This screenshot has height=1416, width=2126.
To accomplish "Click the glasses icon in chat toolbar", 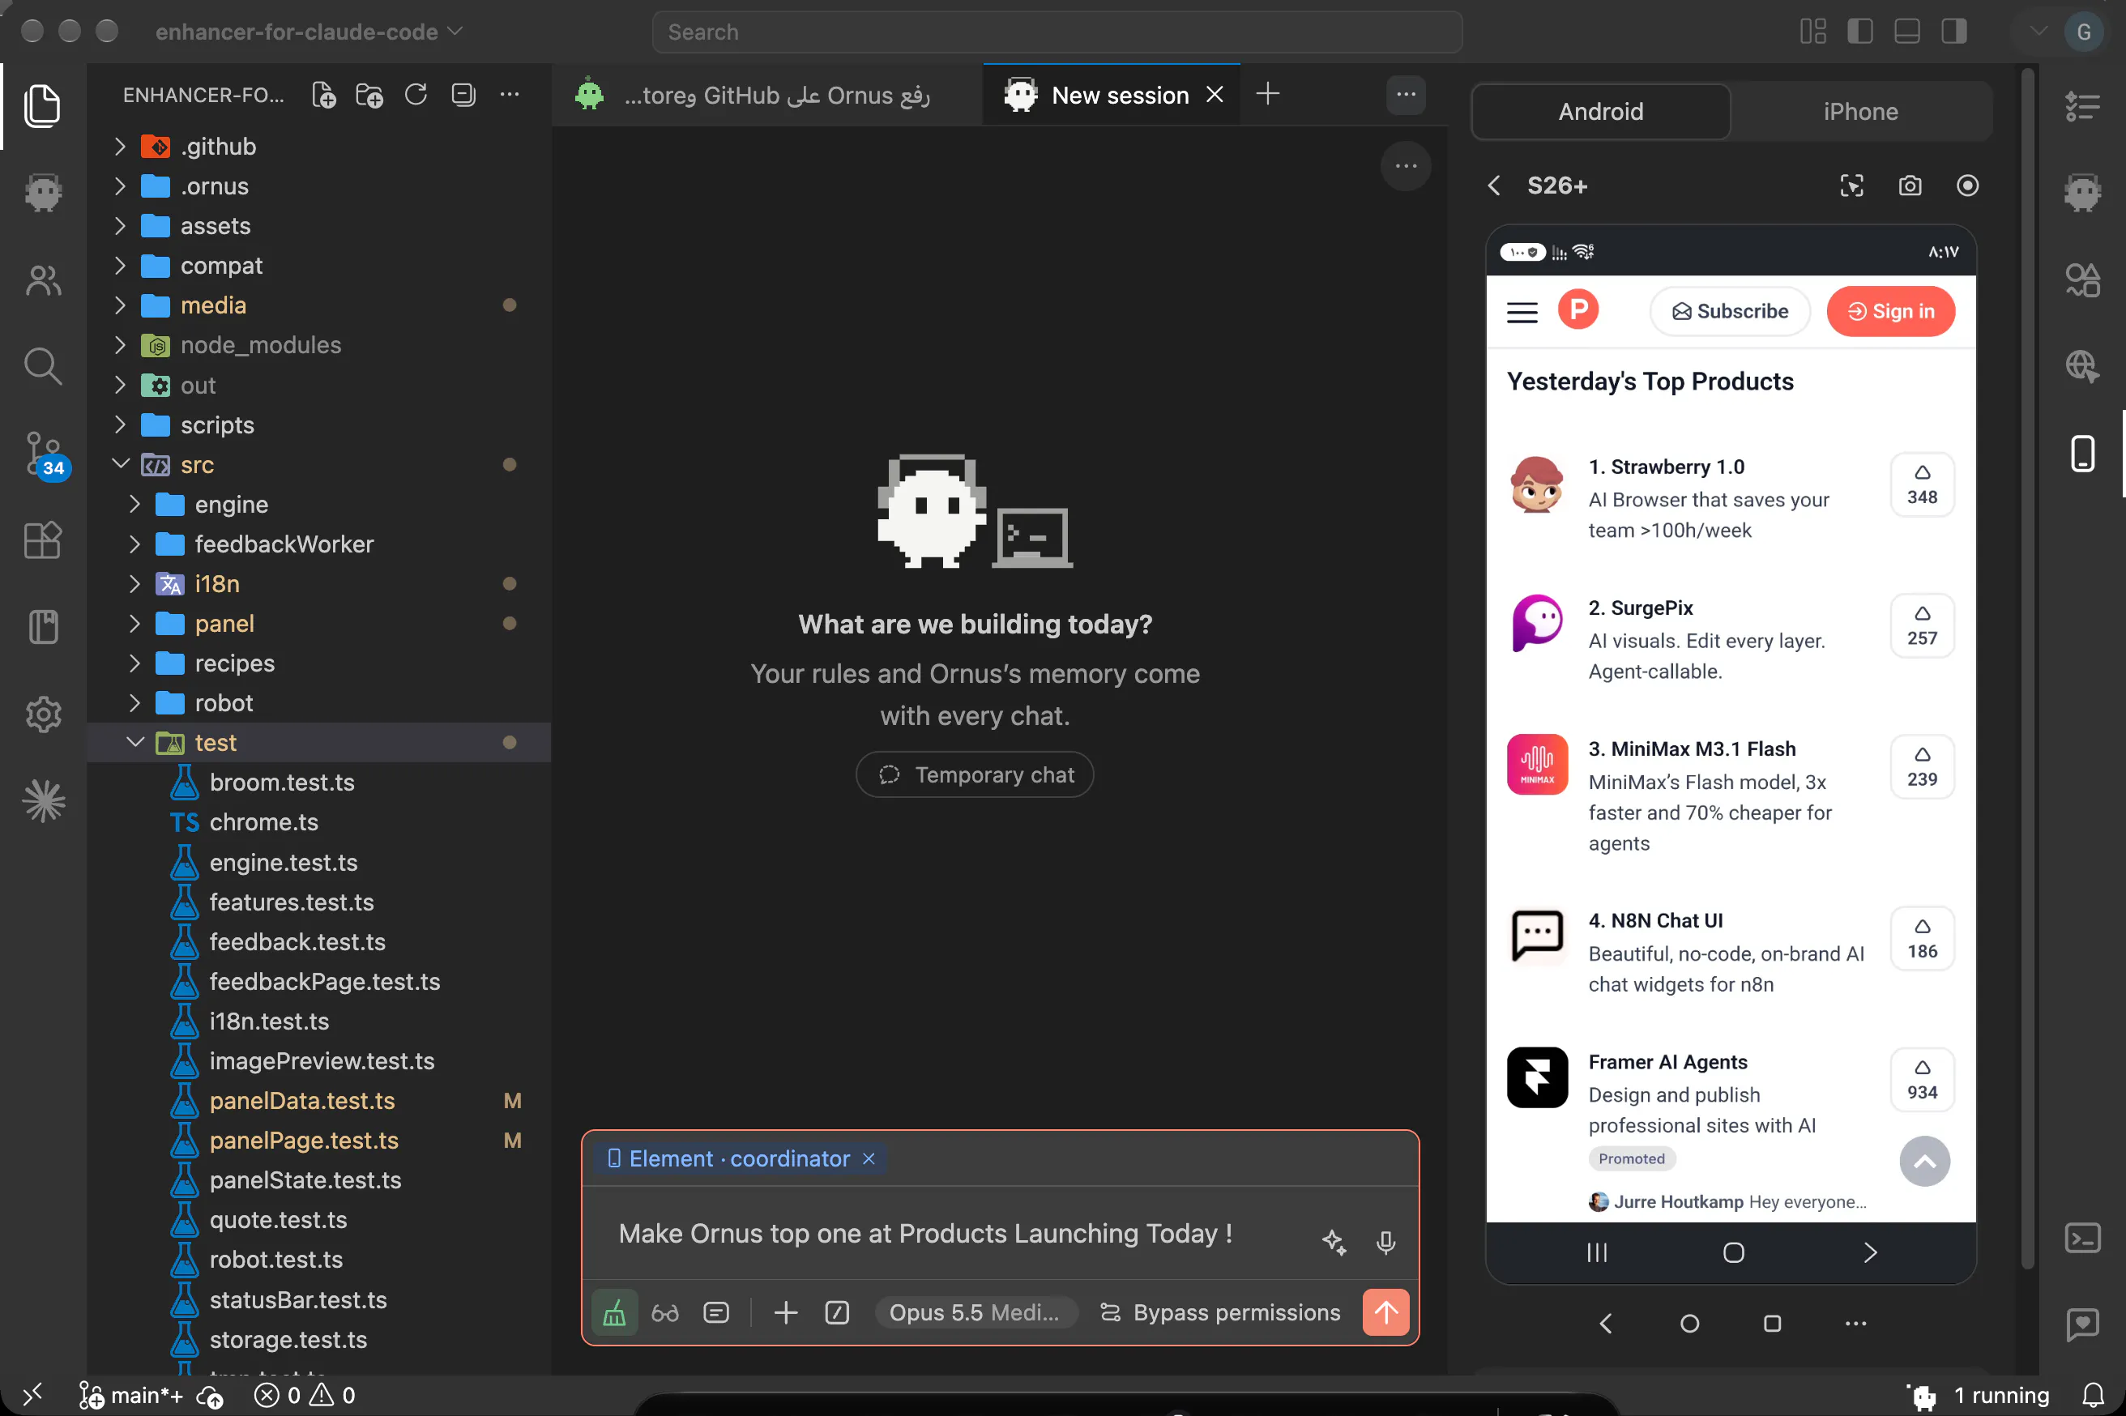I will coord(664,1313).
